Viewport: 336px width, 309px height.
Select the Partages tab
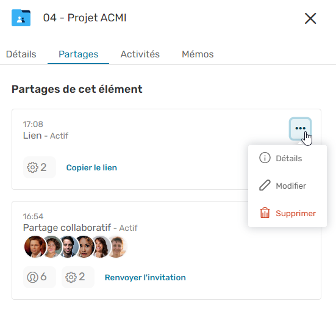[x=79, y=54]
